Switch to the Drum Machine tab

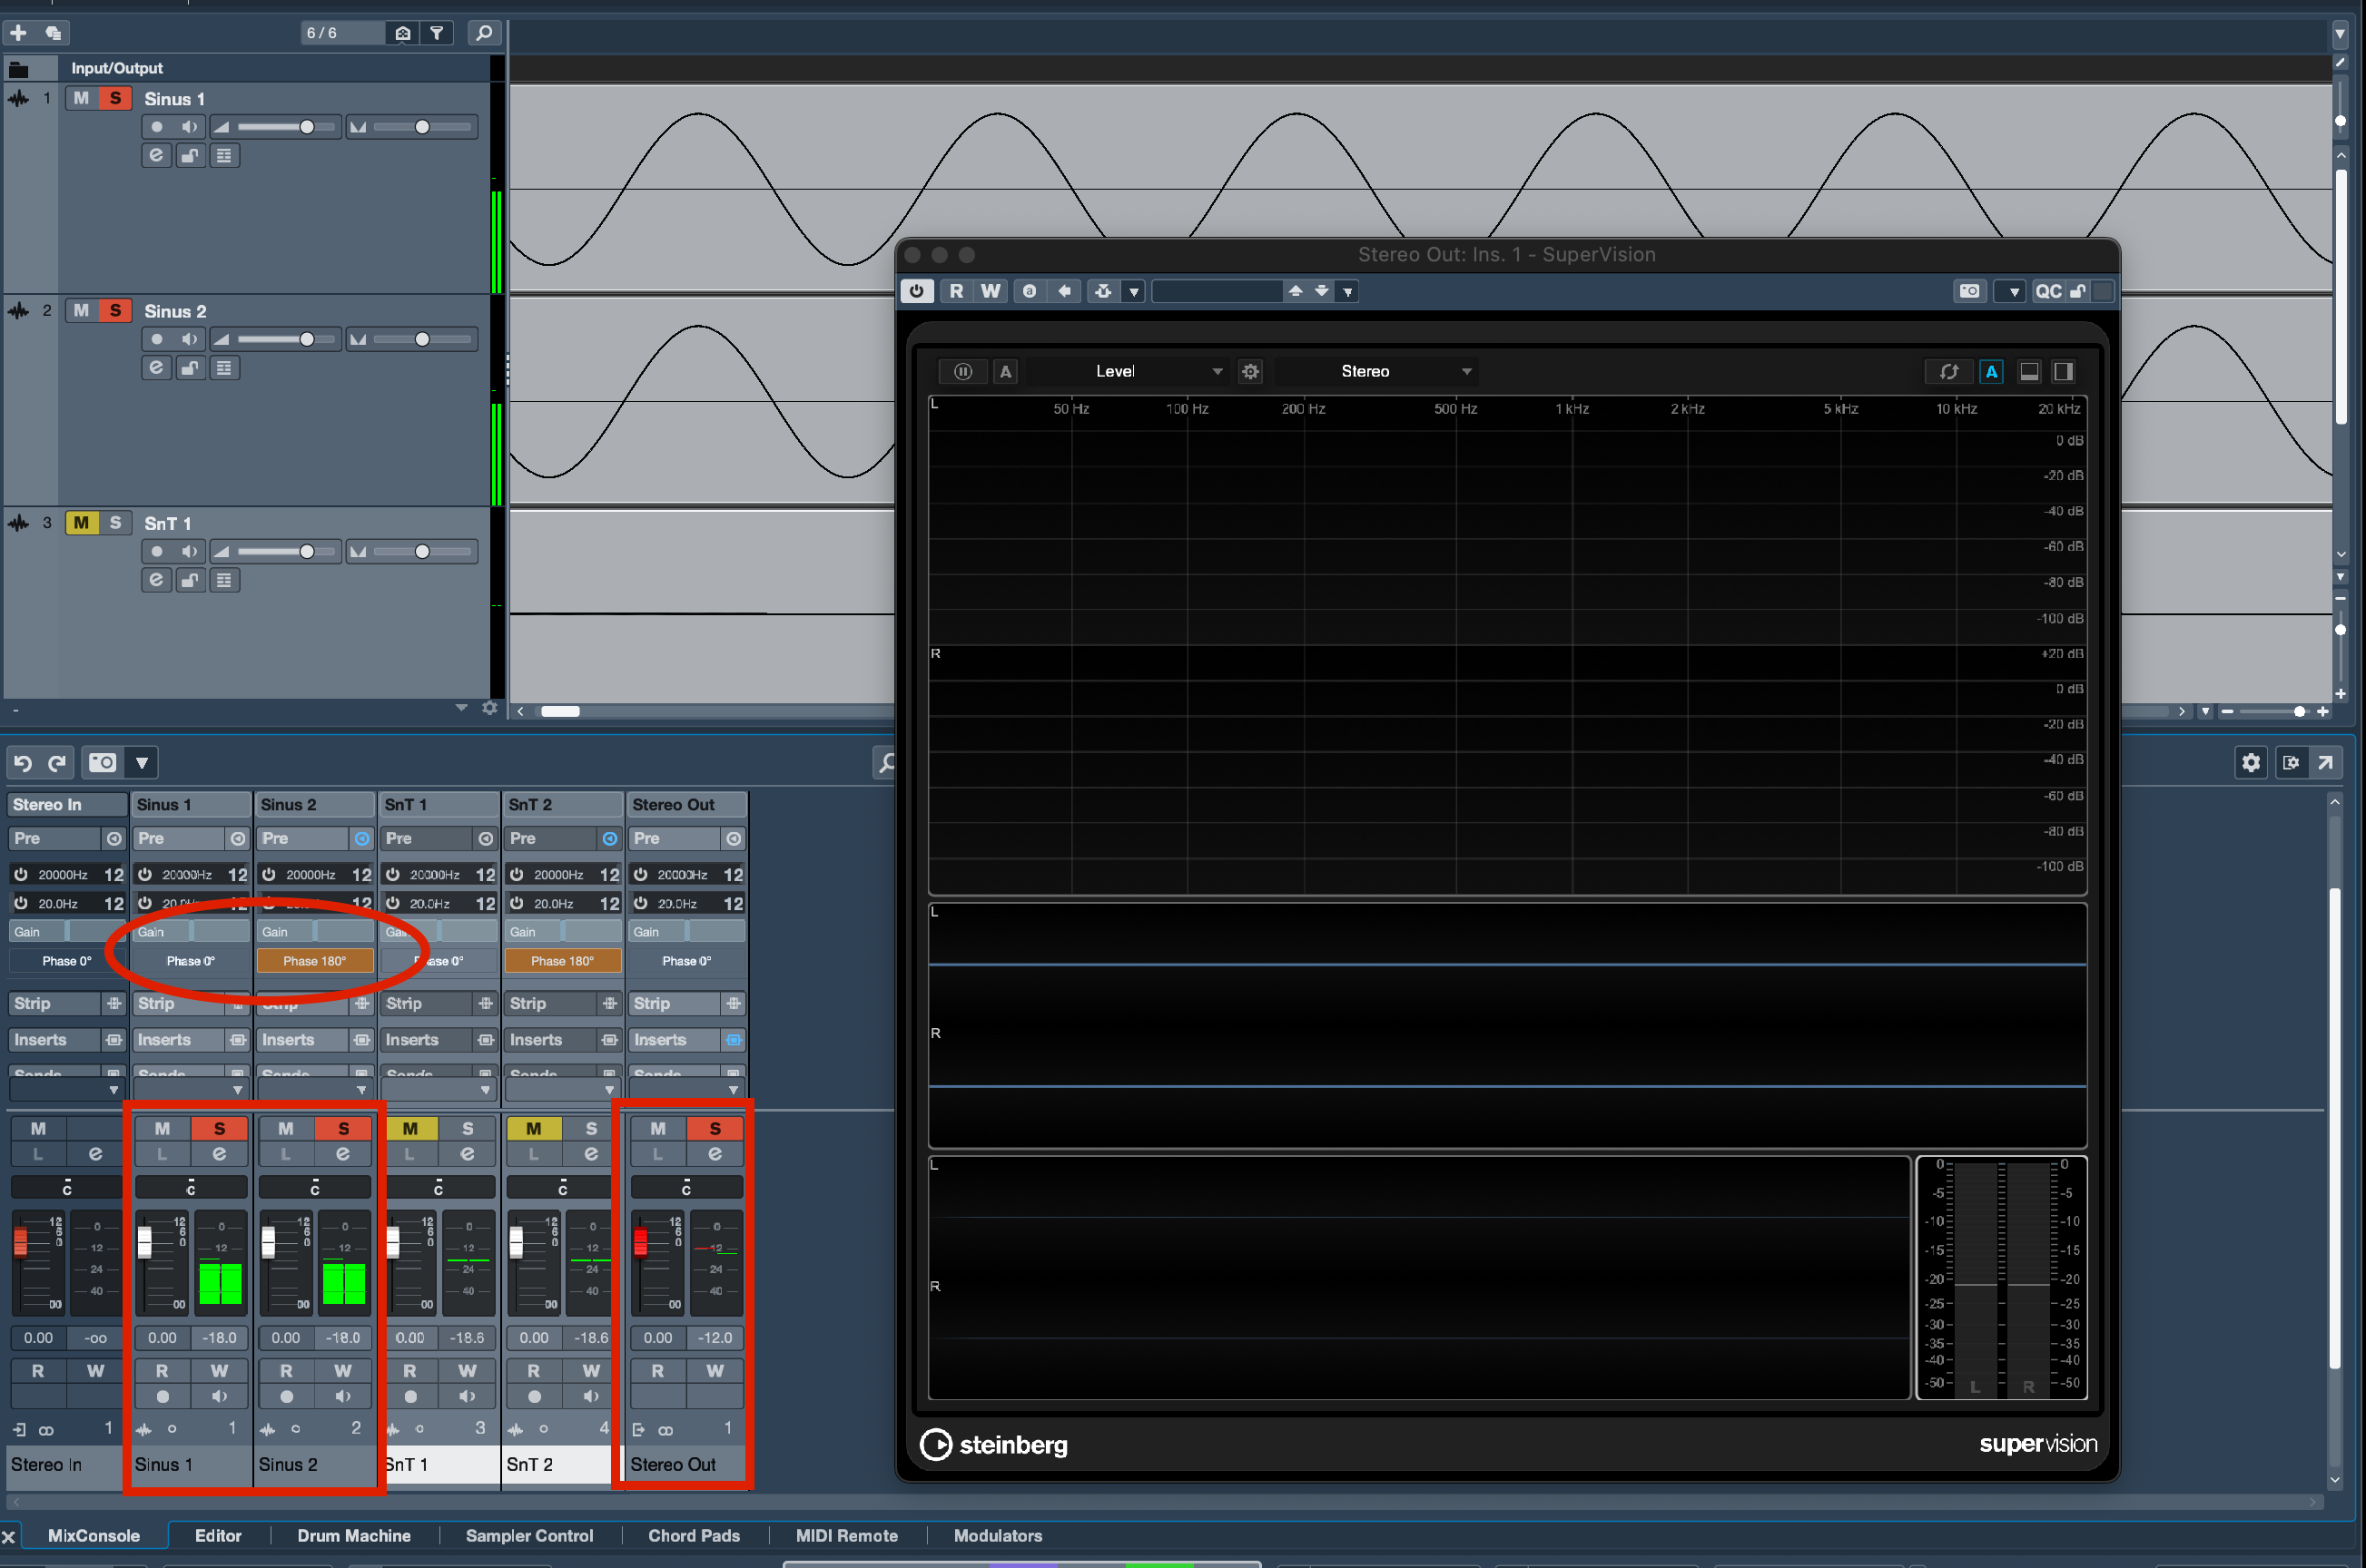point(353,1535)
